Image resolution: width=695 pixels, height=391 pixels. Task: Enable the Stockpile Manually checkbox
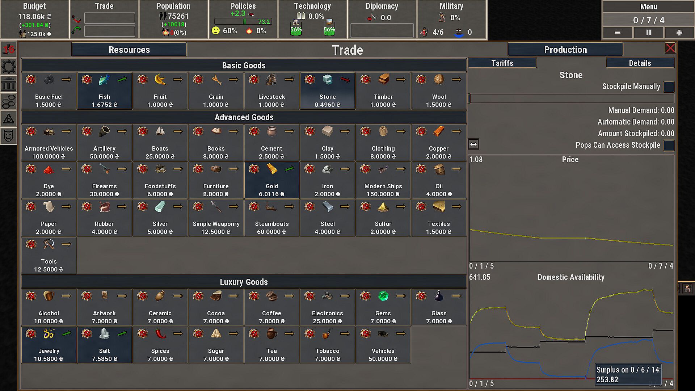point(669,87)
